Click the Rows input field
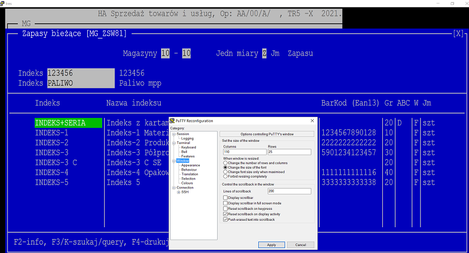Viewport: 469px width, 253px height. (x=289, y=152)
